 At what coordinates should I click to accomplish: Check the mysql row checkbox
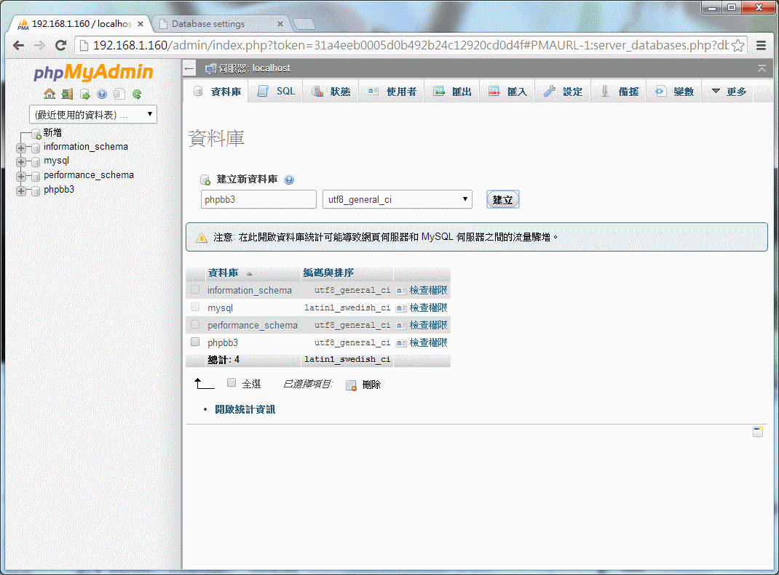[x=195, y=307]
